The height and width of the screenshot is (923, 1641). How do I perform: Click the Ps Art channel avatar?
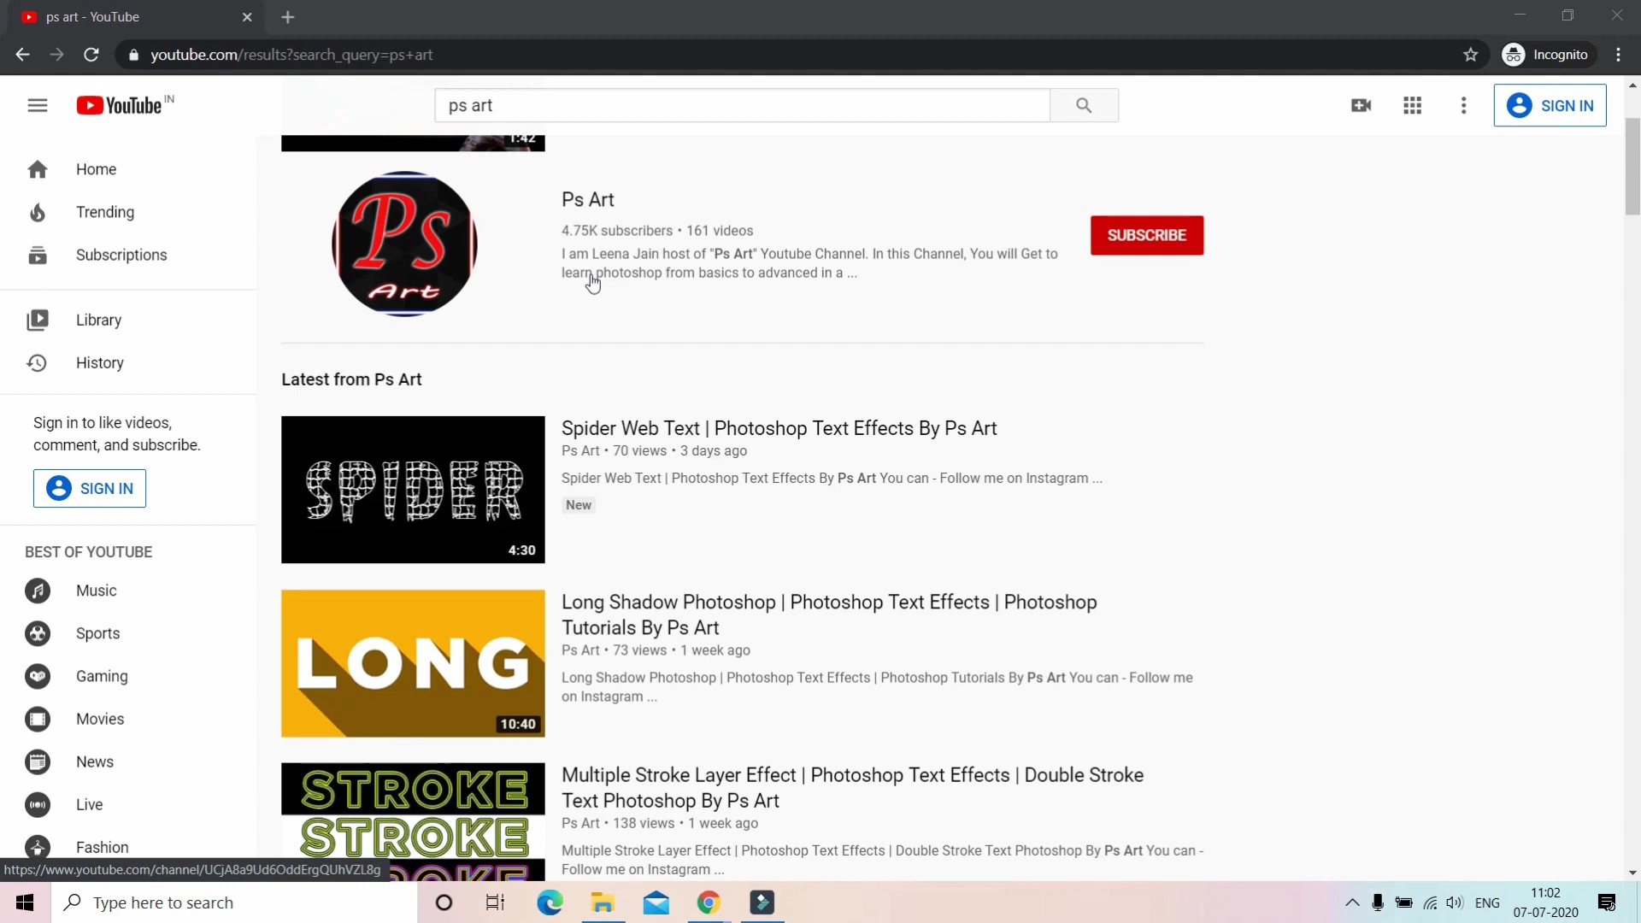coord(404,244)
